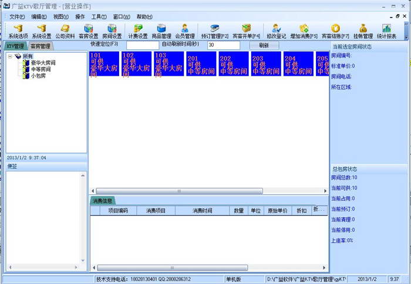Click inside the 便签 notes text area
Screen dimensions: 411x284
tap(43, 218)
